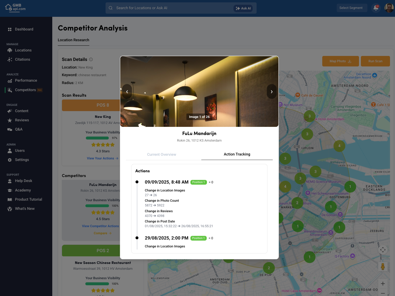Open Performance in the sidebar

[26, 81]
